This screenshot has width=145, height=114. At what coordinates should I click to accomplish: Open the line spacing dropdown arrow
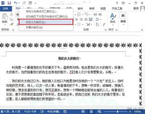(x=101, y=20)
